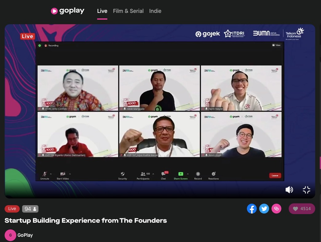321x242 pixels.
Task: Expand the arrow next to Start Video
Action: [70, 174]
